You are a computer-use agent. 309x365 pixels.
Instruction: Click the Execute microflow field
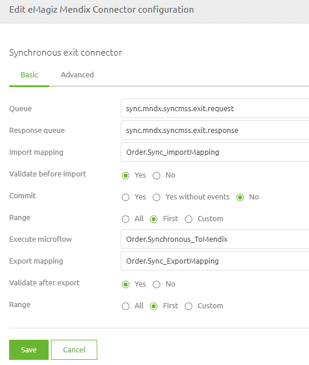tap(215, 239)
